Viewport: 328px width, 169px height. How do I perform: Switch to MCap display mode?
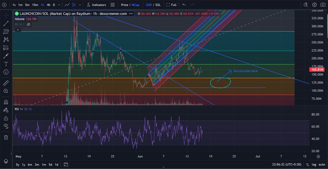(x=135, y=5)
